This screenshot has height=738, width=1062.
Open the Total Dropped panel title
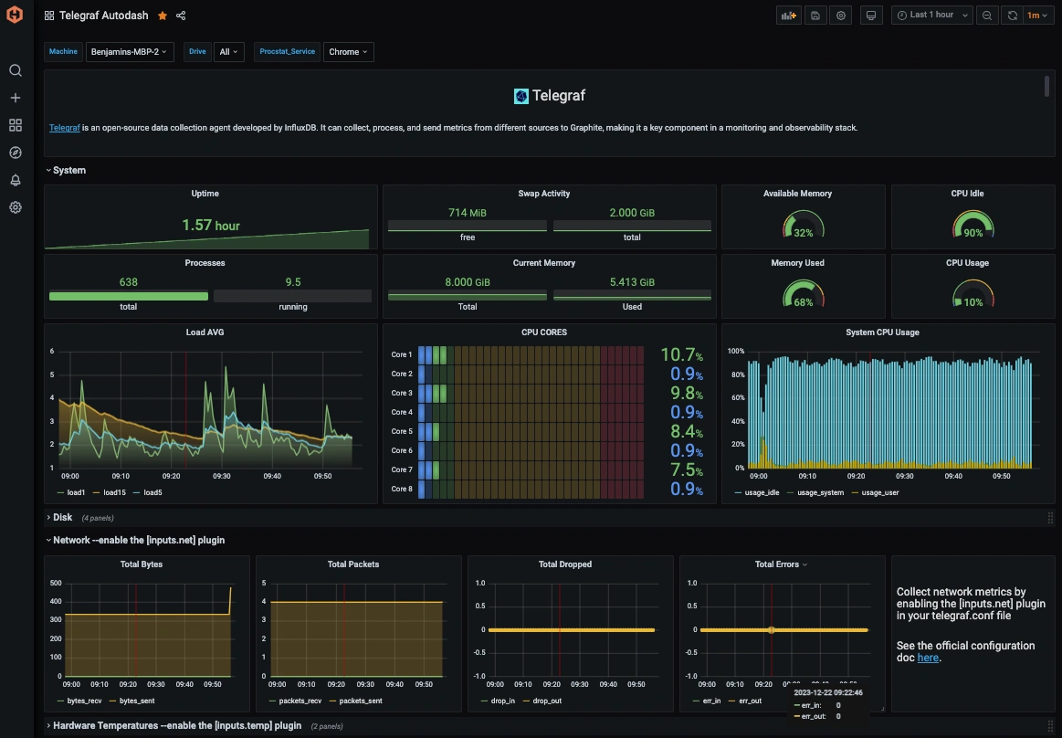point(565,564)
